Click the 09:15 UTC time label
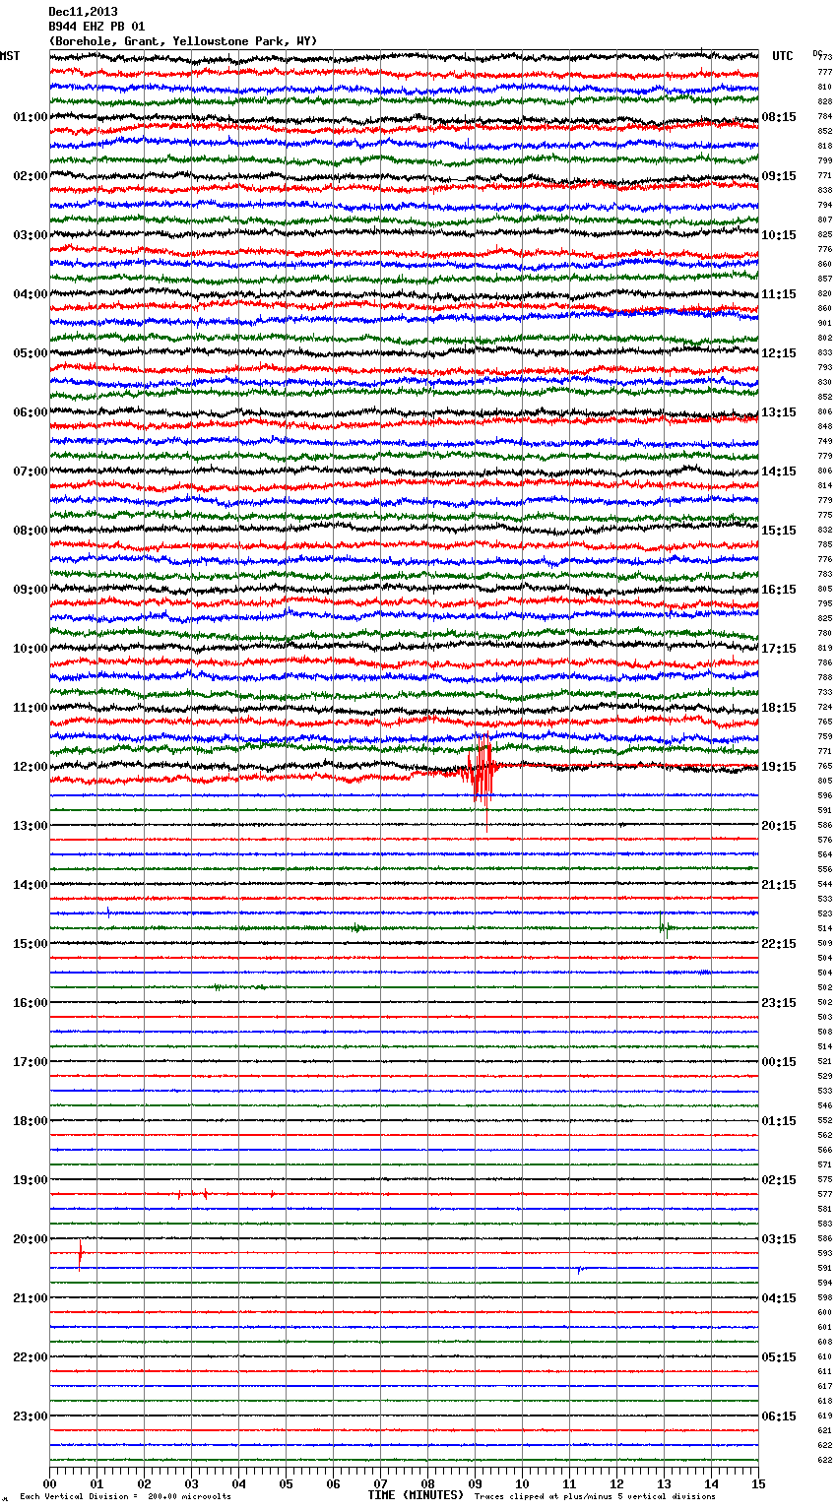837x1510 pixels. tap(779, 176)
